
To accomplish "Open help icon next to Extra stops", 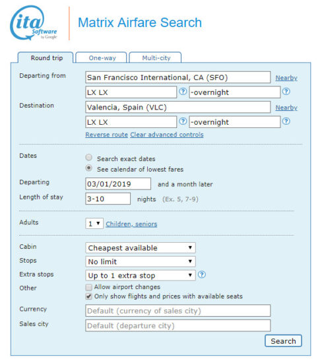I will coord(202,275).
